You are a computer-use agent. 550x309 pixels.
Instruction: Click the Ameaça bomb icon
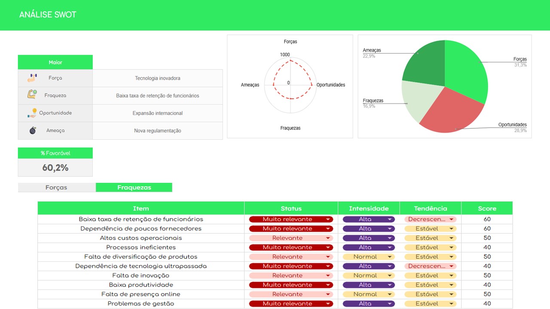click(x=33, y=130)
